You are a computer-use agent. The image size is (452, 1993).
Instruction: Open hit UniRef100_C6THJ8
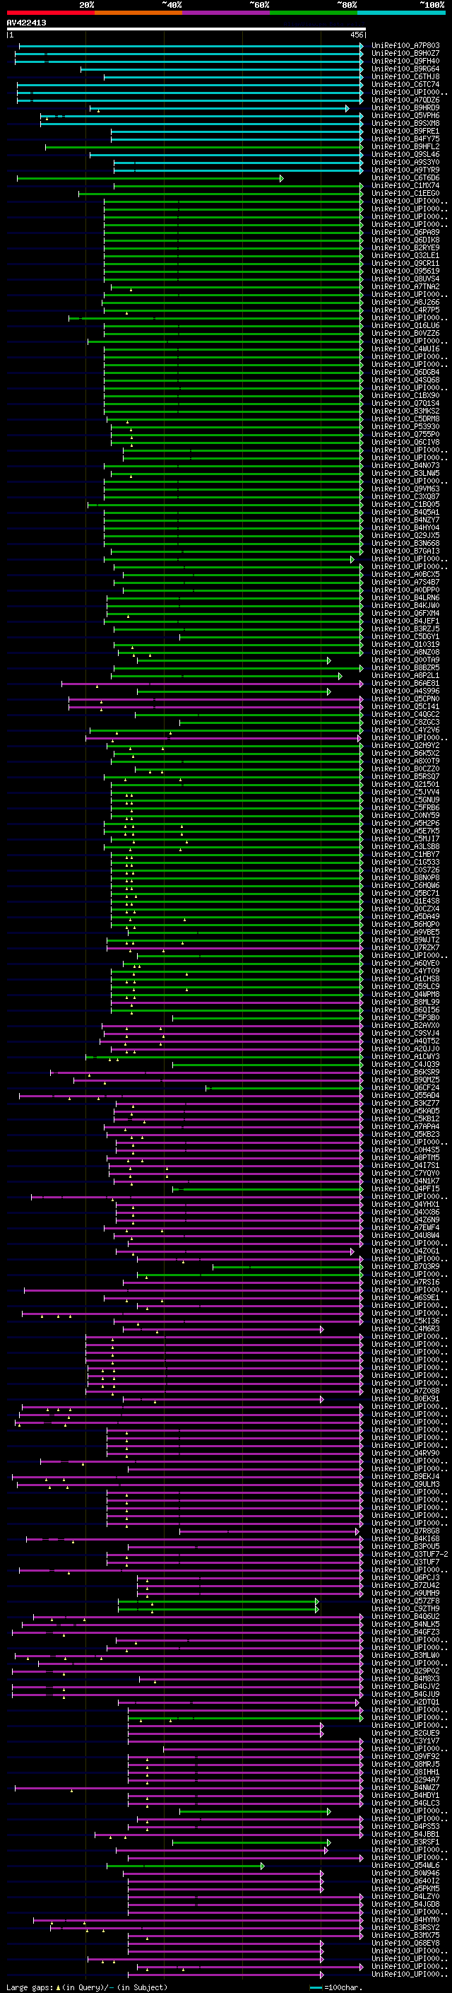point(405,76)
